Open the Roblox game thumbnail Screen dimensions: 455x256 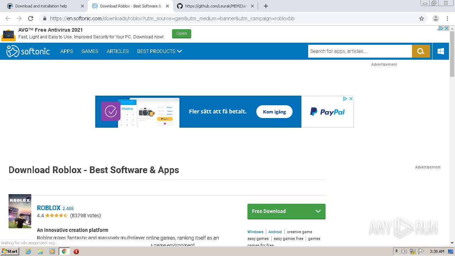[x=20, y=211]
